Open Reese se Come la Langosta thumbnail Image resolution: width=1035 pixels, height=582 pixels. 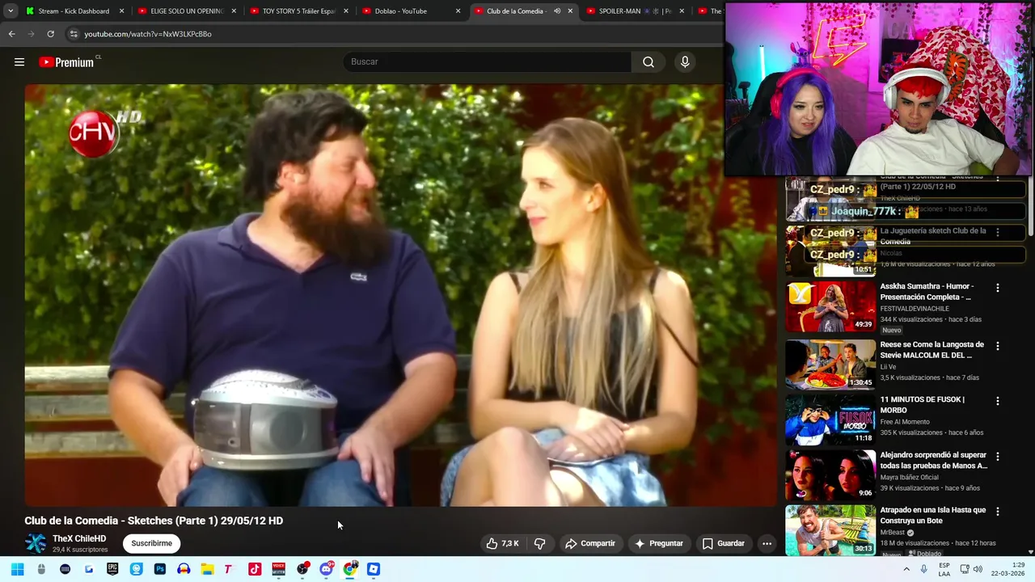[x=830, y=365]
